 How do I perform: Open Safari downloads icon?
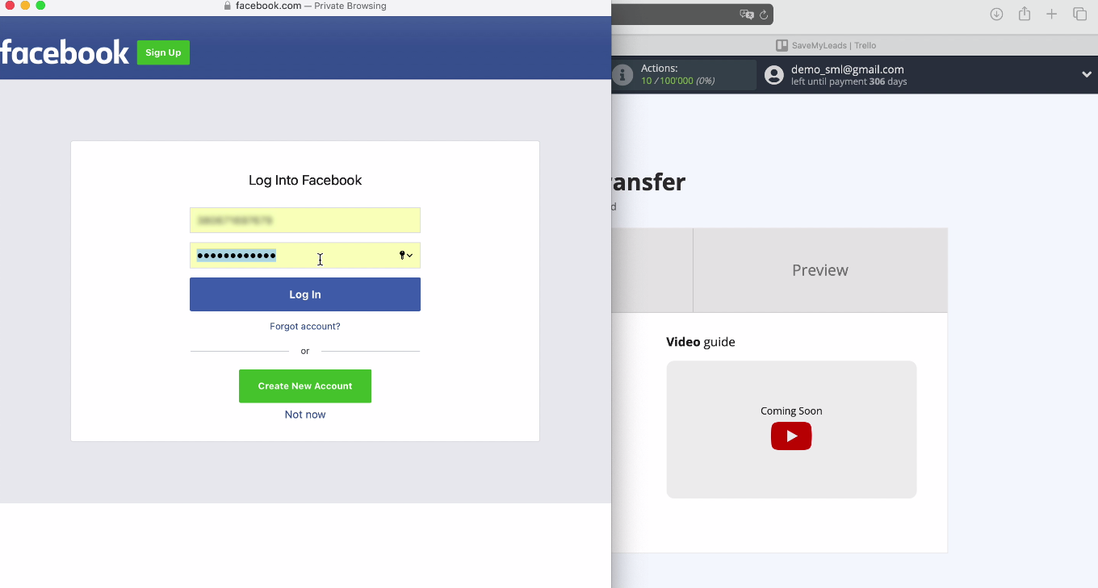[997, 14]
